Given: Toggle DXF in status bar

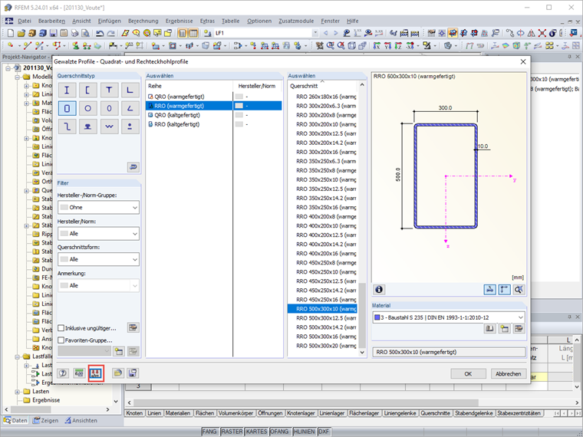Looking at the screenshot, I should coord(324,432).
